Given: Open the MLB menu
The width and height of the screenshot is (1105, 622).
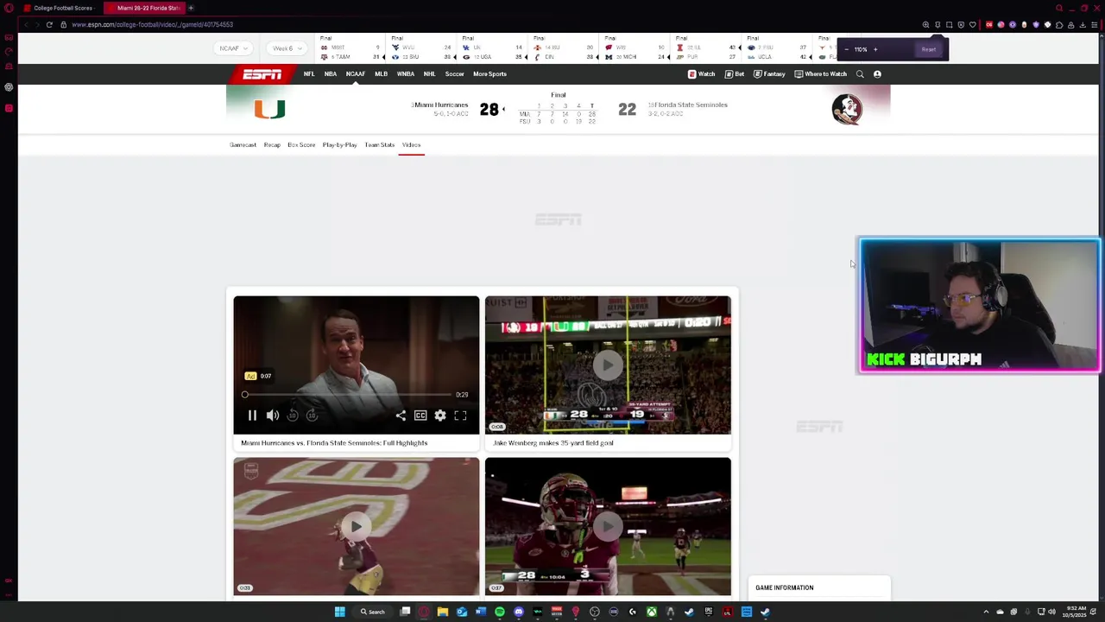Looking at the screenshot, I should (x=381, y=74).
